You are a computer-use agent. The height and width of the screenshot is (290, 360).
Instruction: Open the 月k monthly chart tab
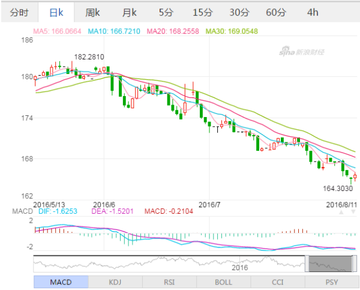pos(129,13)
